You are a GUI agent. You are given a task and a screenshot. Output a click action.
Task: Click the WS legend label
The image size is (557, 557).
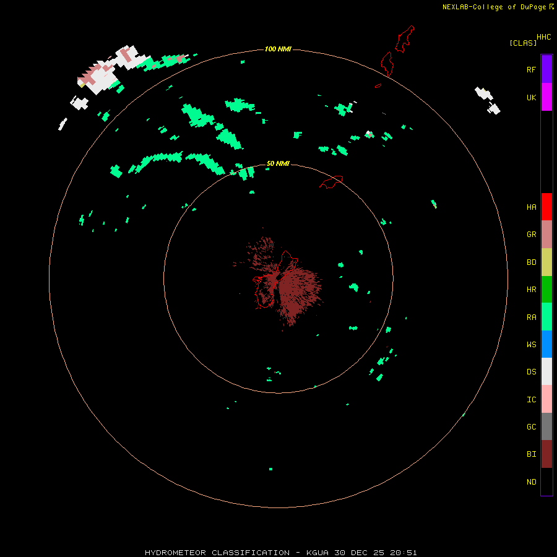532,345
